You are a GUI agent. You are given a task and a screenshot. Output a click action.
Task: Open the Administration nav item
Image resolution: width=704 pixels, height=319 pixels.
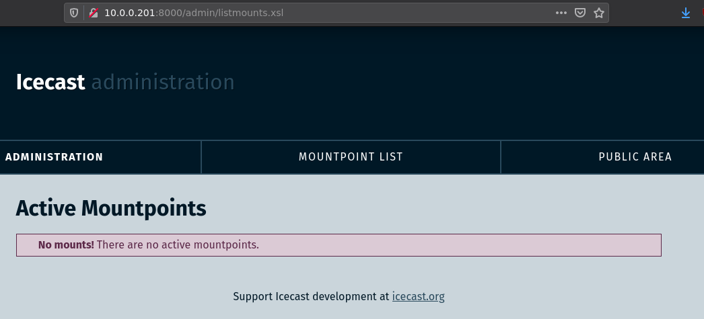(55, 156)
